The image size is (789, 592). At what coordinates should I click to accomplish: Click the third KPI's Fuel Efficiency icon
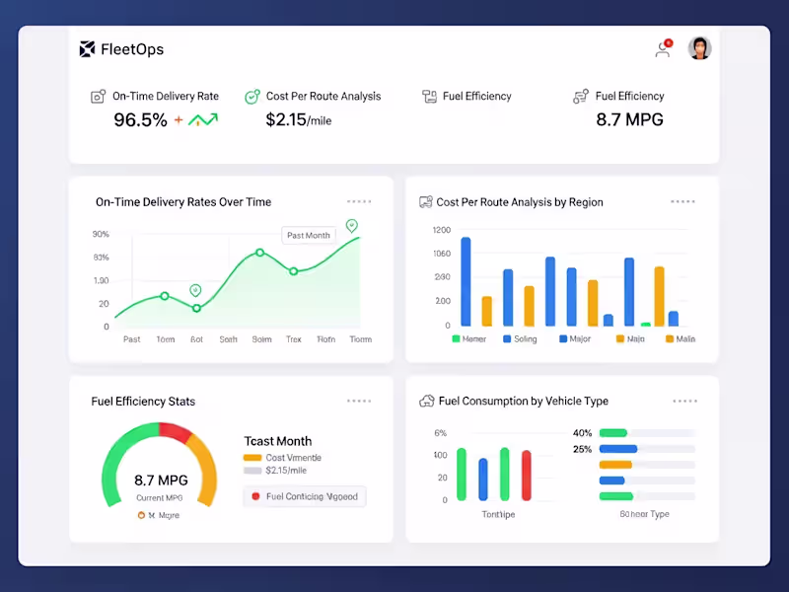pos(429,96)
